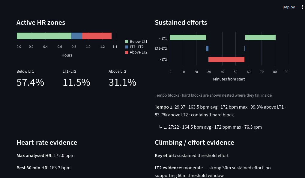Click the 11.5% LT1–LT2 metric
Screen dimensions: 305x178
click(76, 82)
